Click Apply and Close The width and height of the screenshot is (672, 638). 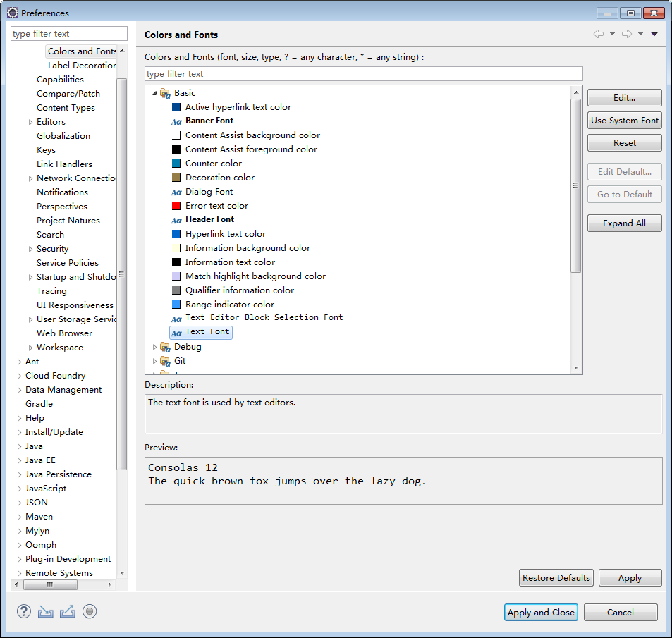click(541, 613)
